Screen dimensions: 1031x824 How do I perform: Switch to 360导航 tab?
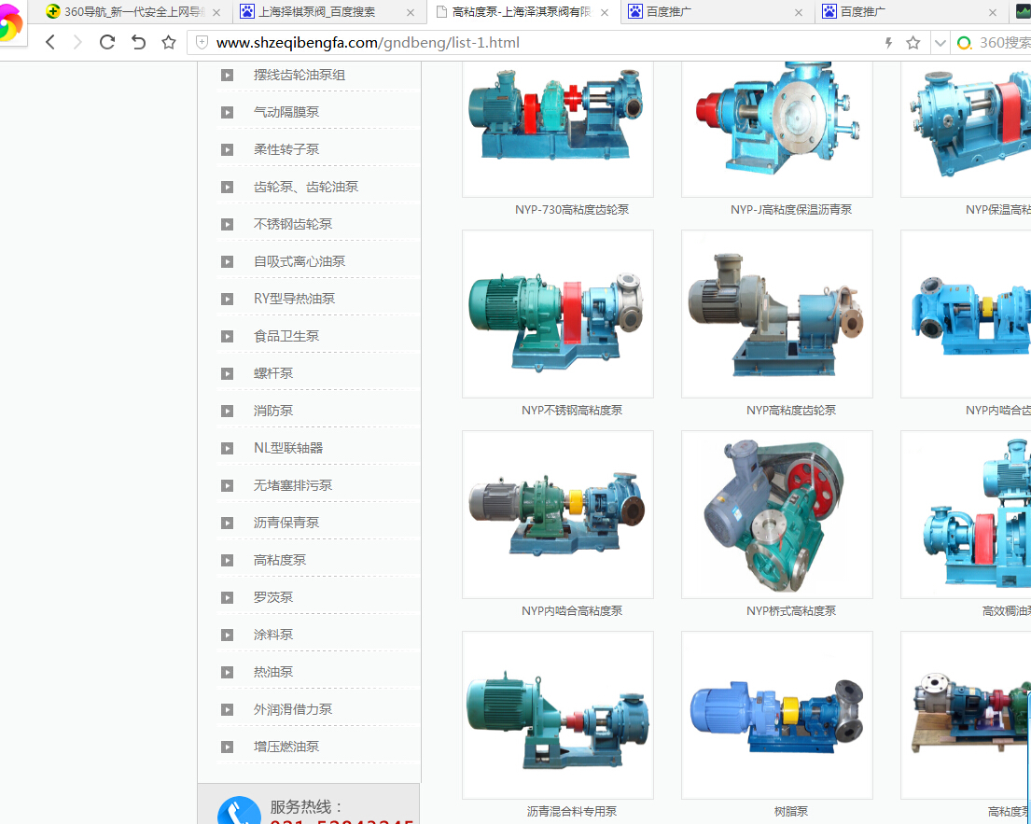click(x=126, y=12)
